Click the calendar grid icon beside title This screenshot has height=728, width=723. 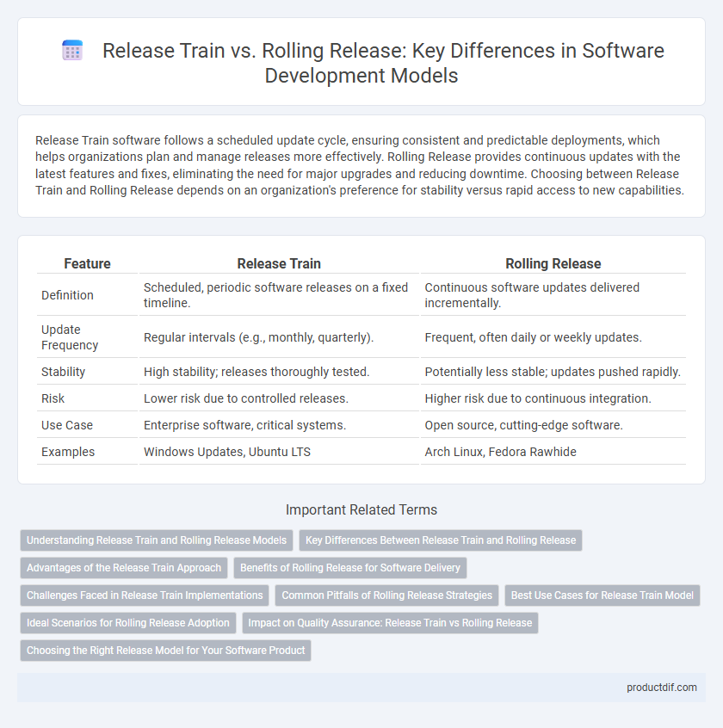72,50
